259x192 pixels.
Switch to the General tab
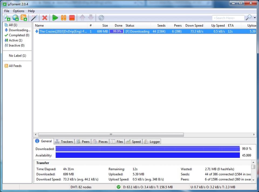point(44,141)
